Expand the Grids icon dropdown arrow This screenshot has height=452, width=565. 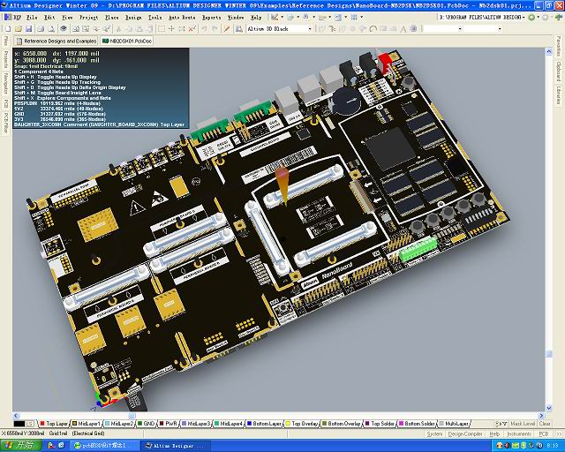361,18
